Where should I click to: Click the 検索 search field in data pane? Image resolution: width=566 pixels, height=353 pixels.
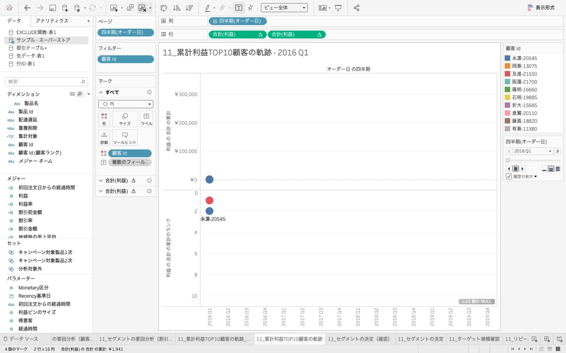tap(46, 81)
